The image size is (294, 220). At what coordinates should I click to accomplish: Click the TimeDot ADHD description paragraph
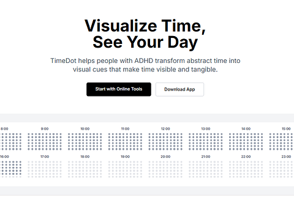145,65
